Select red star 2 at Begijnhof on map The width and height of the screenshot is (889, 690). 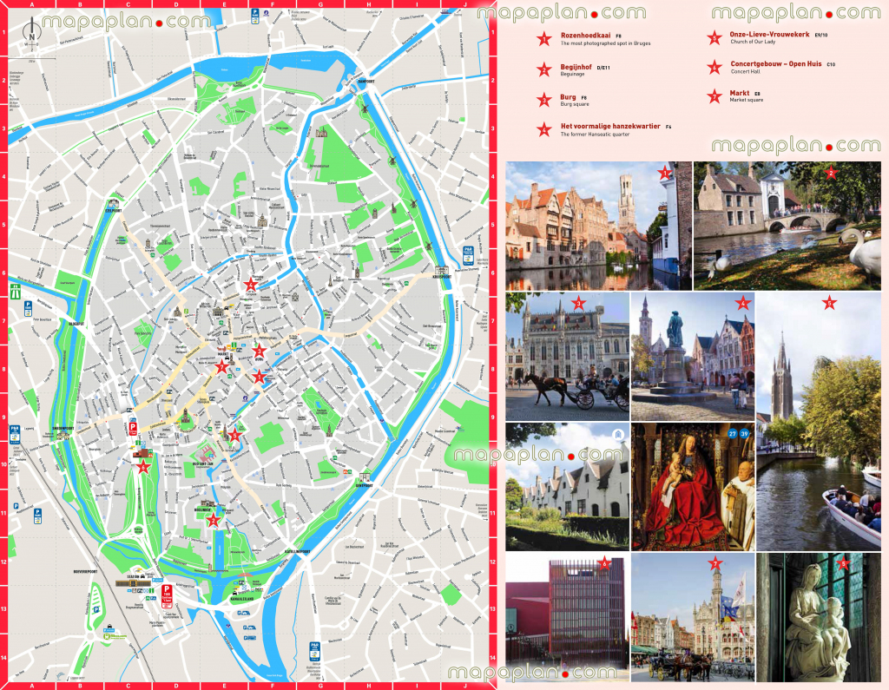point(213,520)
